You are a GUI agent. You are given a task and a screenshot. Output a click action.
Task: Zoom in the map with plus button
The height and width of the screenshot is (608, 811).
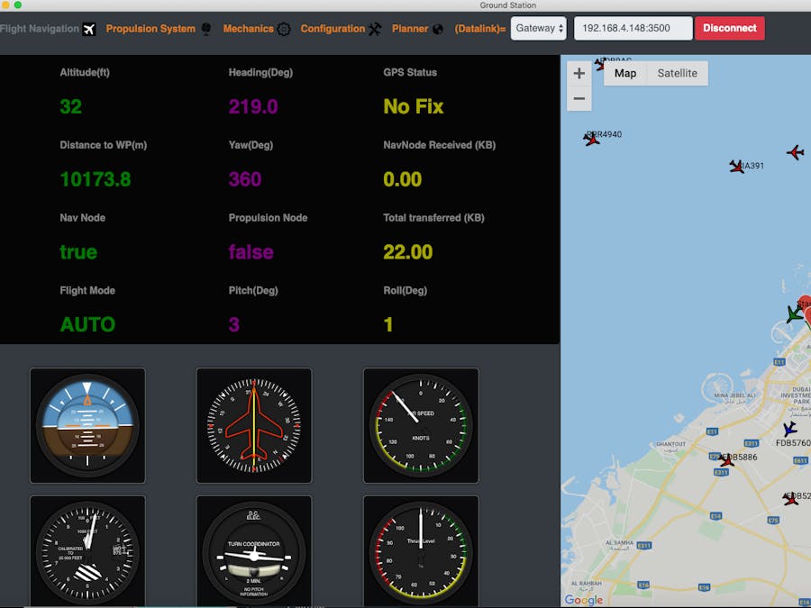pyautogui.click(x=579, y=74)
